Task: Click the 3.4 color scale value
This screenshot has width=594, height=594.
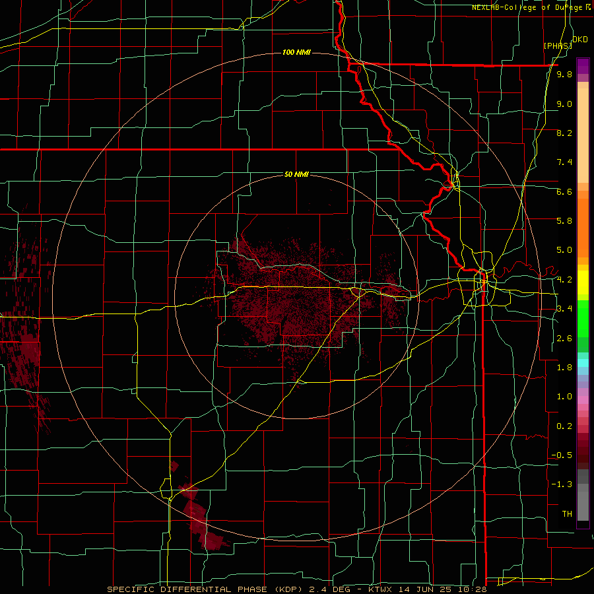Action: [x=564, y=309]
